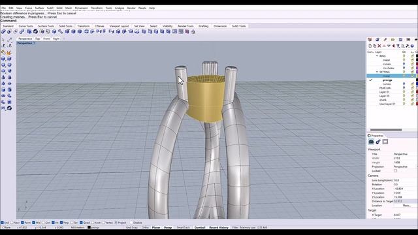The image size is (418, 235).
Task: Select the Boolean Difference tool icon
Action: click(9, 31)
